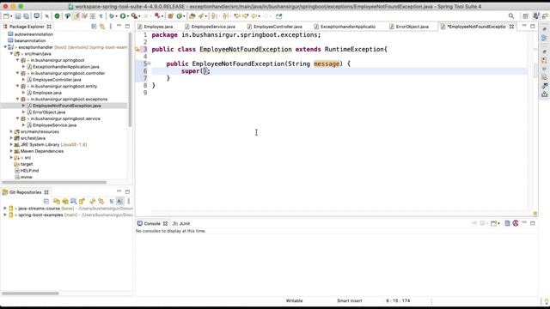Select Employee.java in Package Explorer tree

coord(47,93)
